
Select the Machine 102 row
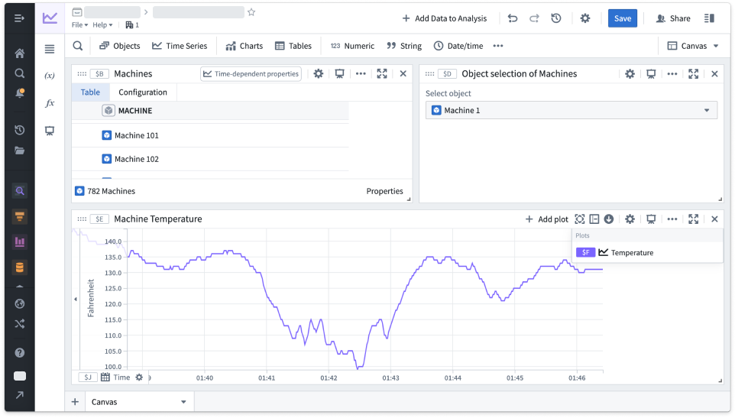210,159
